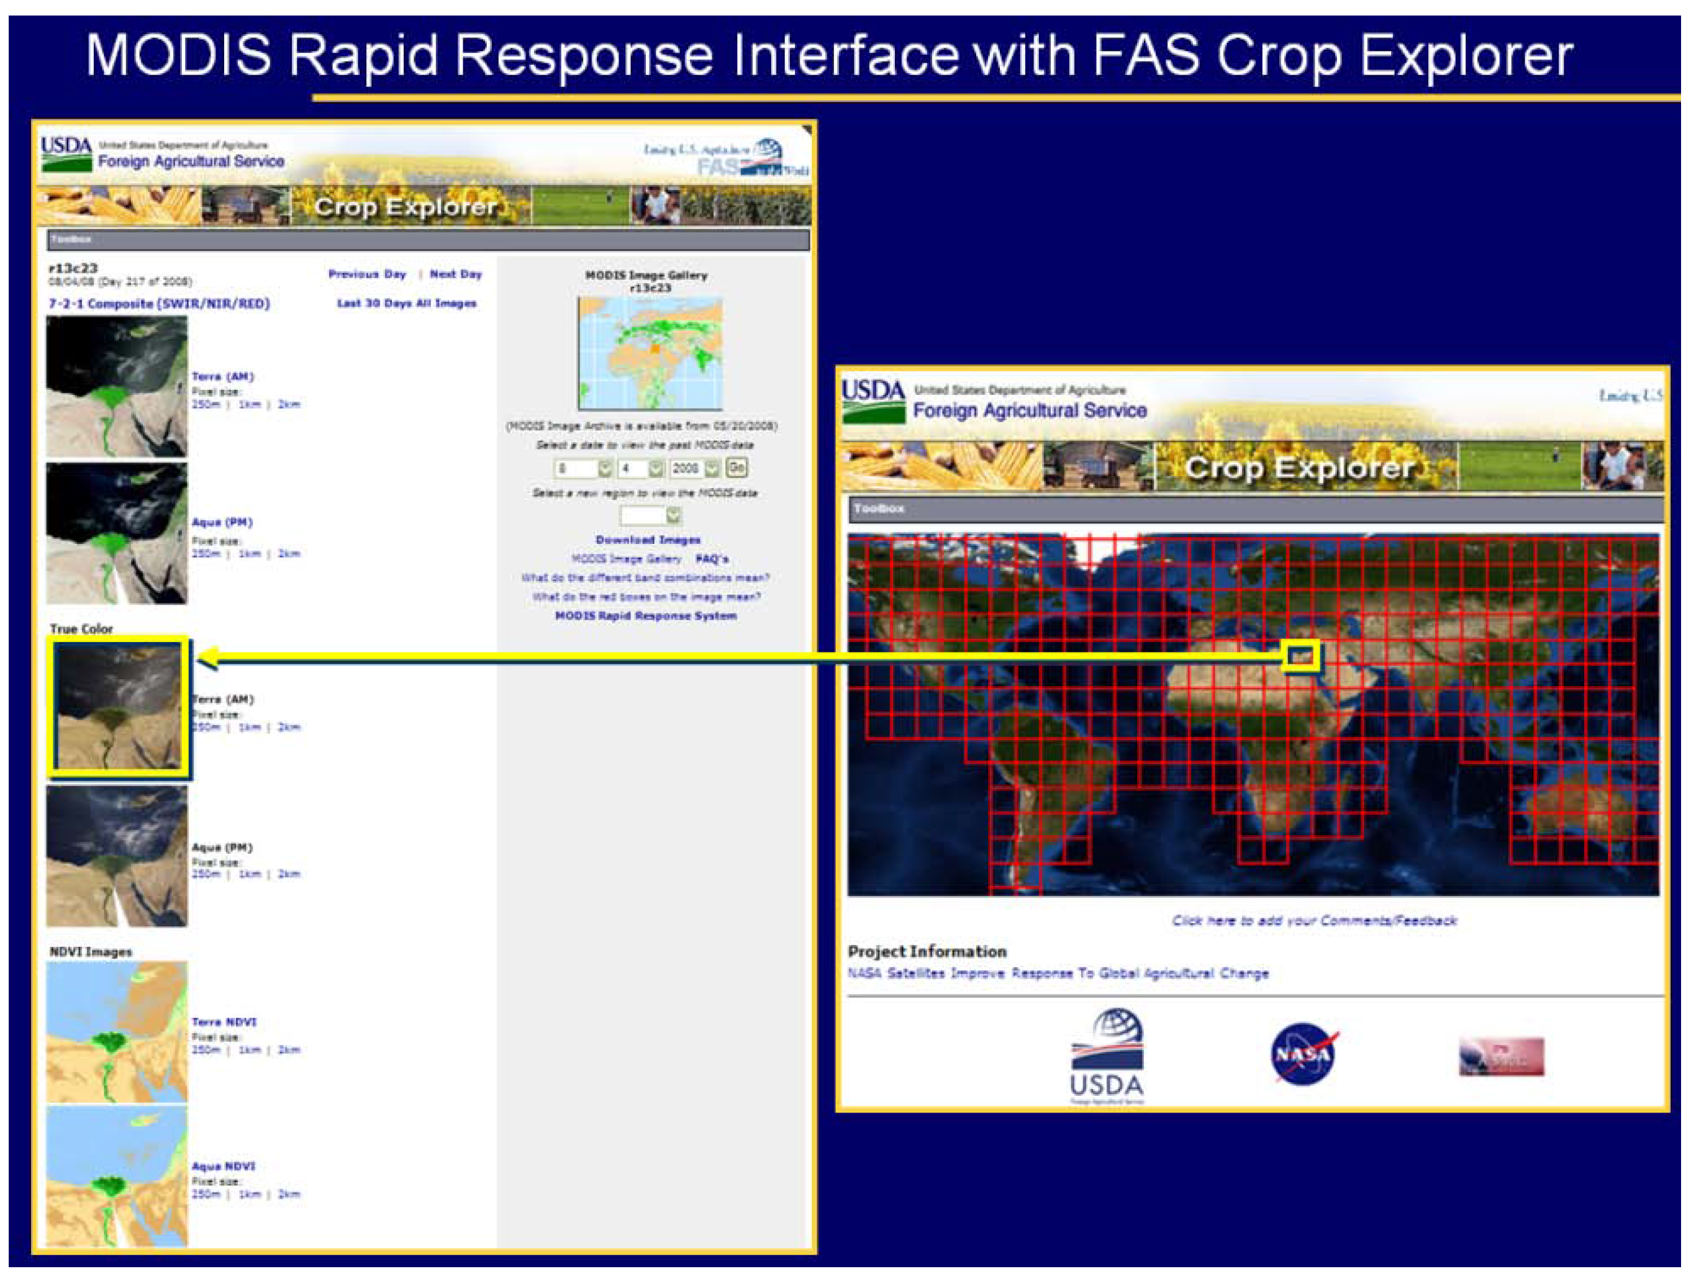Image resolution: width=1691 pixels, height=1279 pixels.
Task: Select 1km under True Color Terra (AM)
Action: click(x=250, y=727)
